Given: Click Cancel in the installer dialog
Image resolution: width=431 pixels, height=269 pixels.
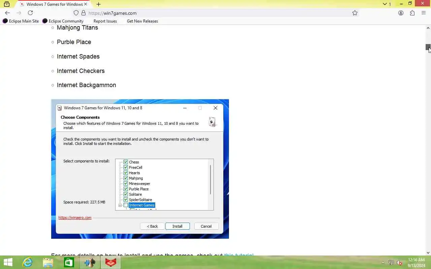Looking at the screenshot, I should point(206,226).
